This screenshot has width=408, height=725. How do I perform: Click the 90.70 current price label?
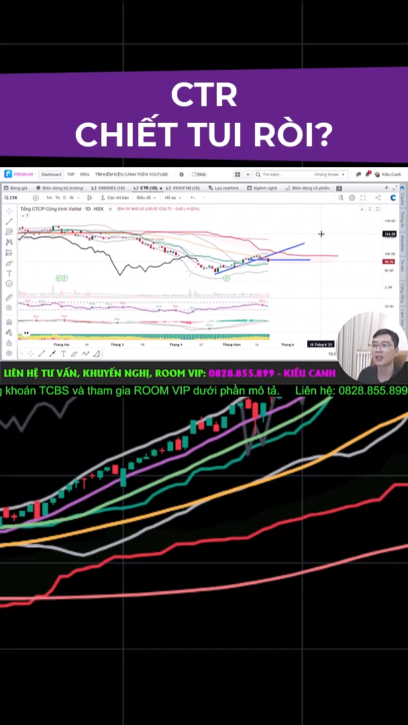[x=389, y=262]
